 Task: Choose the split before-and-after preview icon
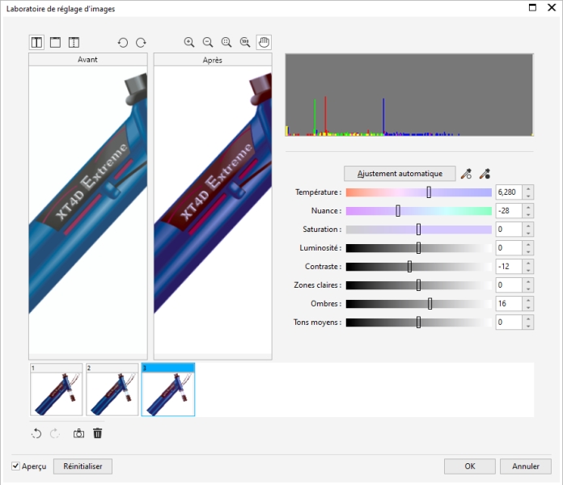coord(74,42)
